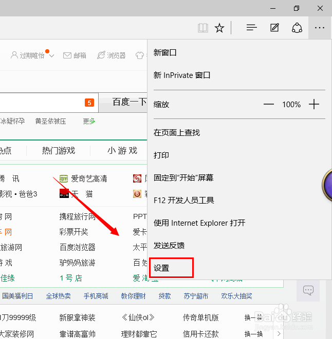The height and width of the screenshot is (339, 332).
Task: Choose 在页面上查找 from the menu
Action: point(177,132)
